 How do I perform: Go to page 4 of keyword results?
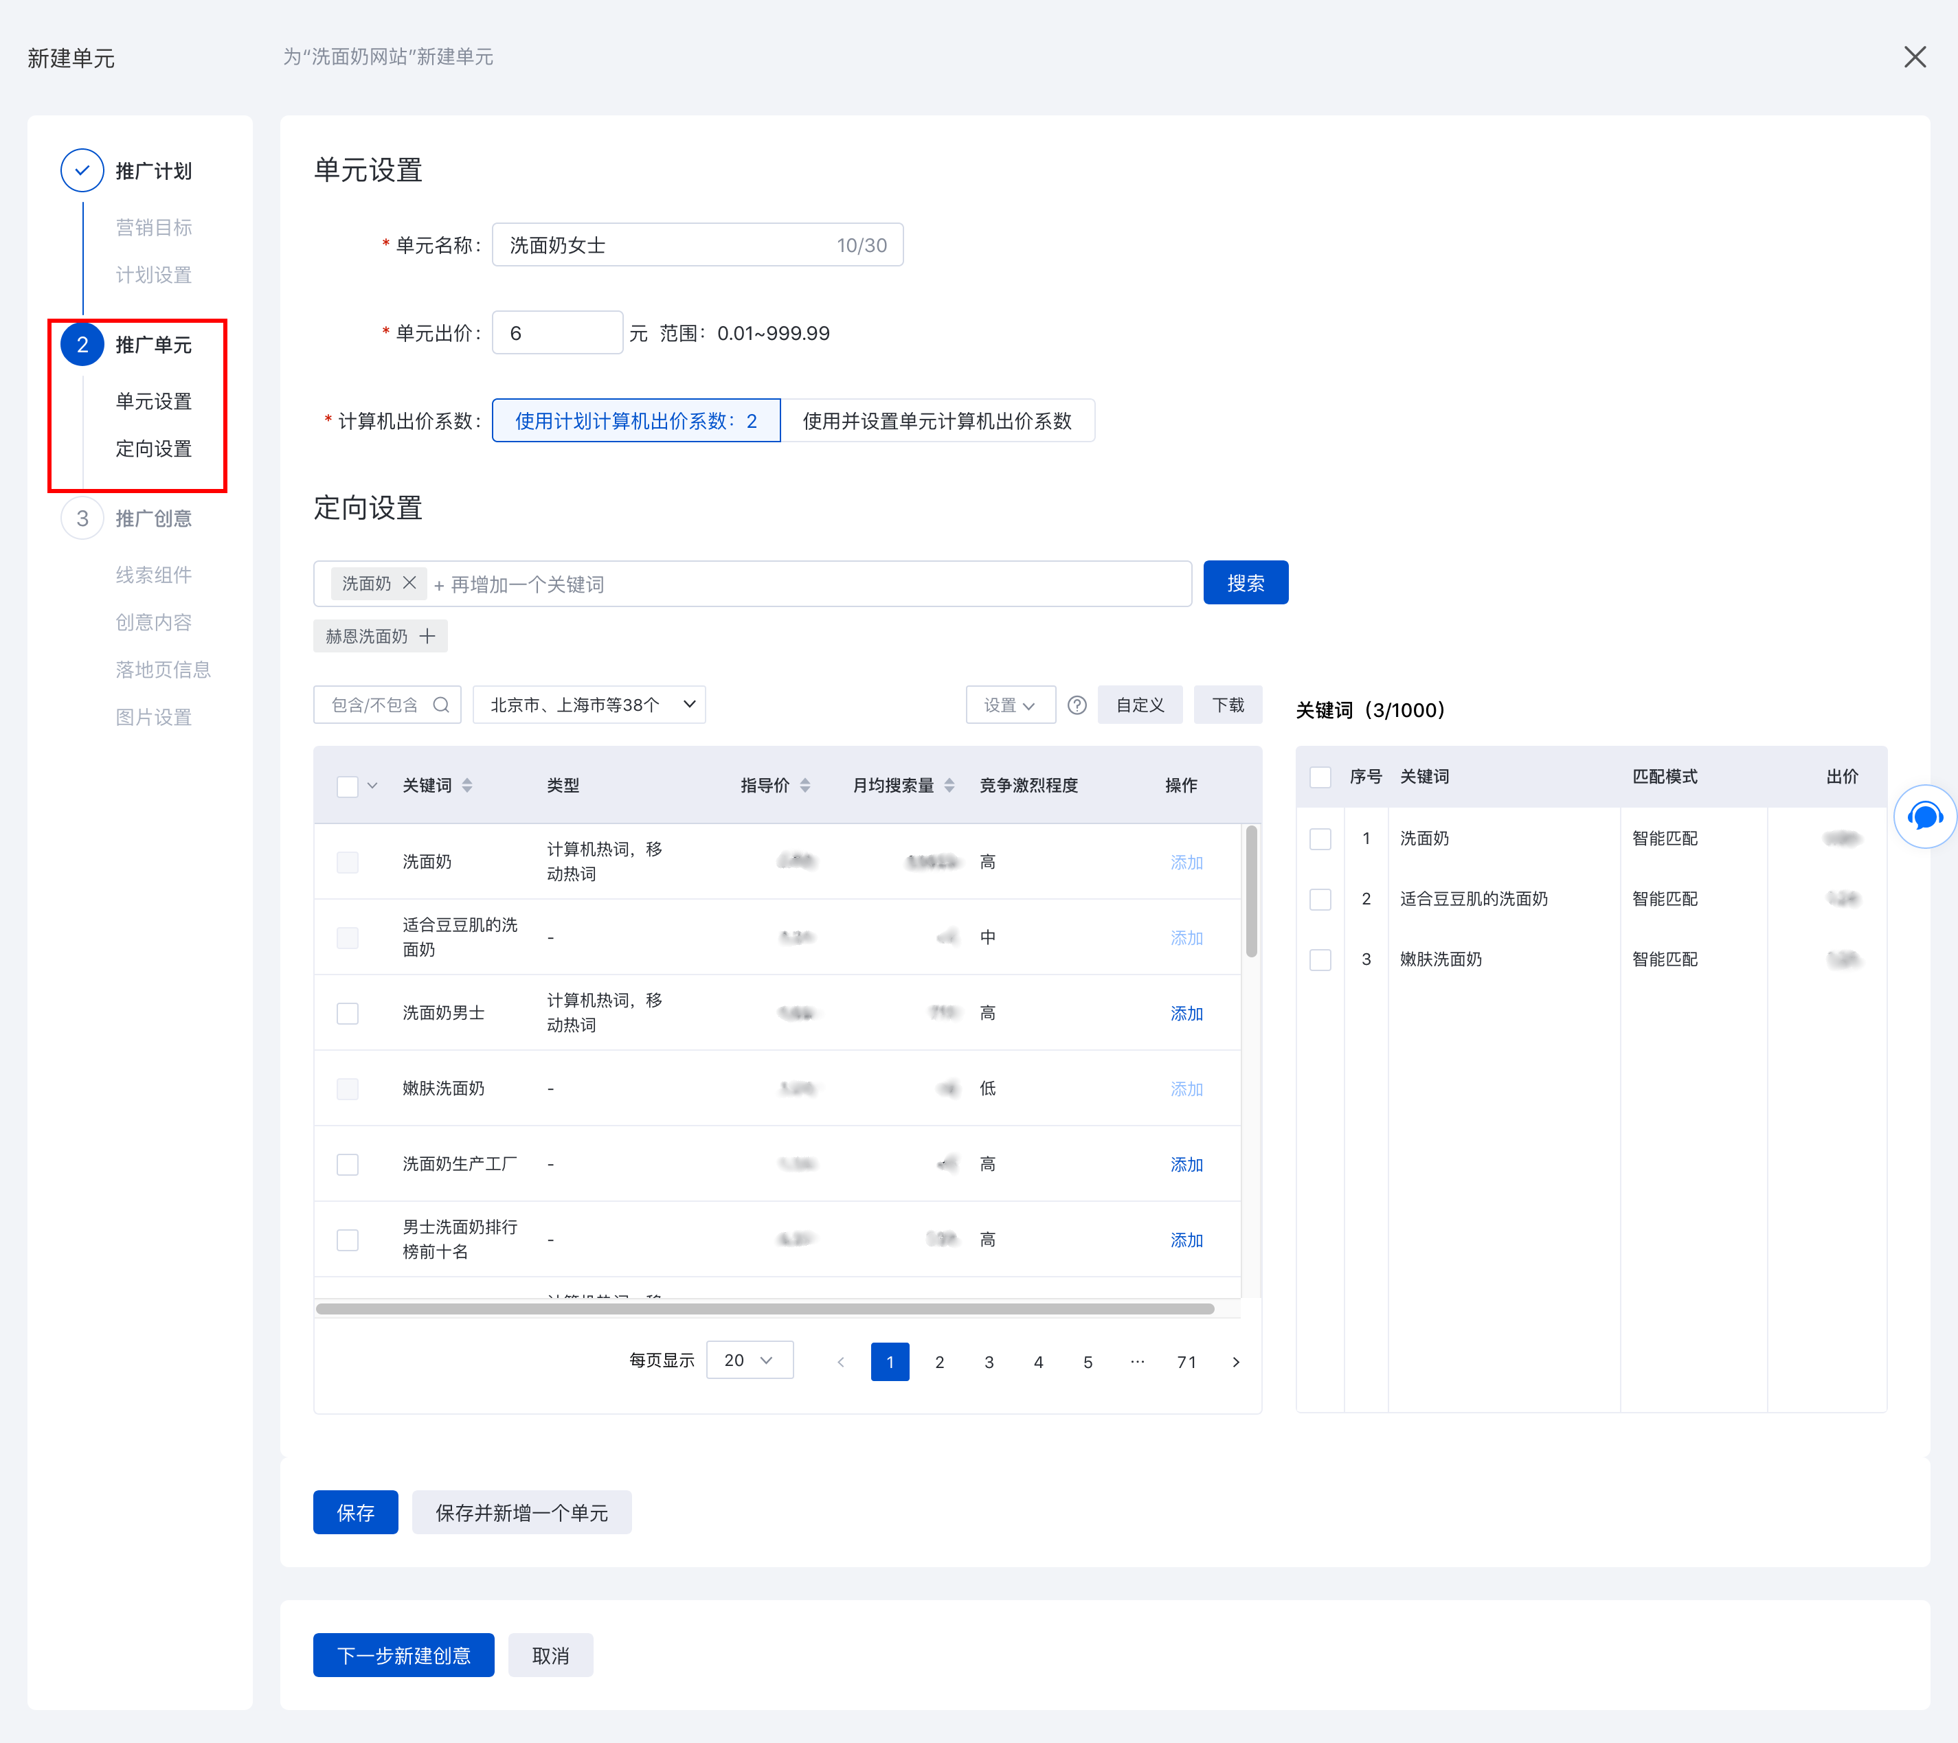(x=1038, y=1361)
